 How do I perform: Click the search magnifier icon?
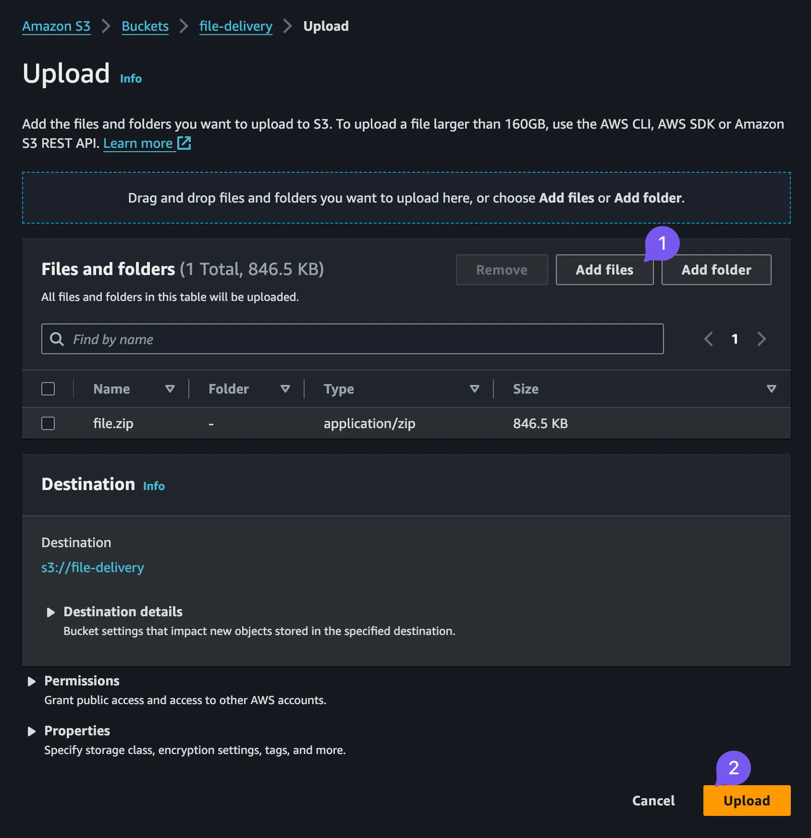pyautogui.click(x=57, y=339)
